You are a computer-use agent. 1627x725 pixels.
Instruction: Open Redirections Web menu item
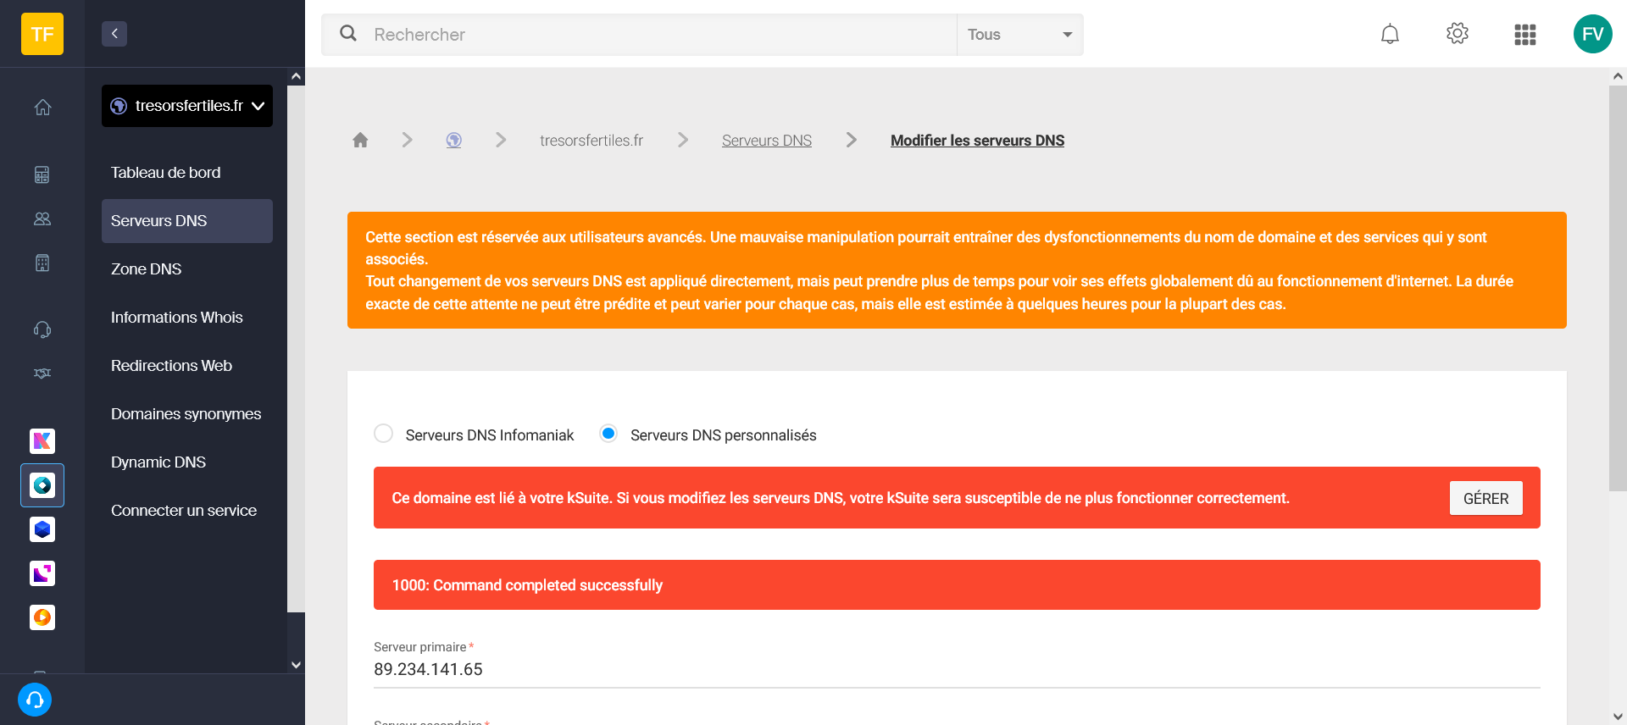pos(187,366)
